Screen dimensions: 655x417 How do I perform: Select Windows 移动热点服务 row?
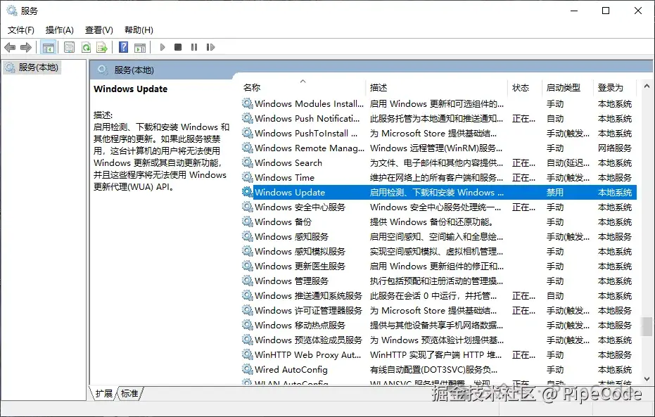pyautogui.click(x=438, y=325)
